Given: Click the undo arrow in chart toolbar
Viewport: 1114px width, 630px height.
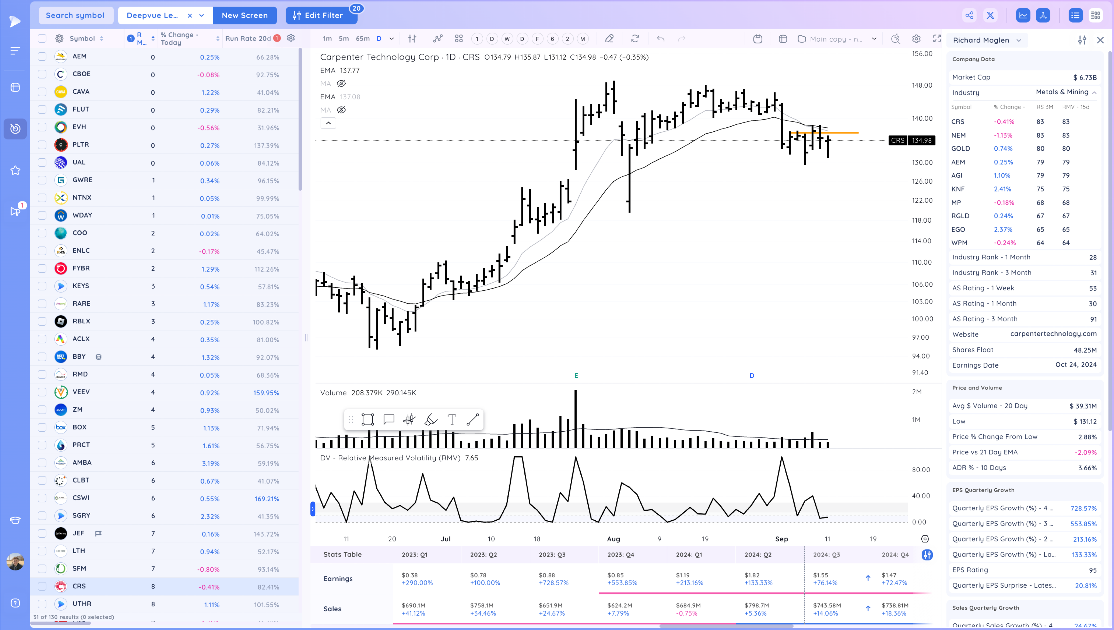Looking at the screenshot, I should pos(660,39).
